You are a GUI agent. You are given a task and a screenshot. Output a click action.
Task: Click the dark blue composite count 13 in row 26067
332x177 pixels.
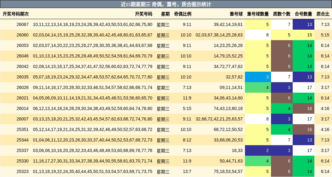[x=304, y=24]
